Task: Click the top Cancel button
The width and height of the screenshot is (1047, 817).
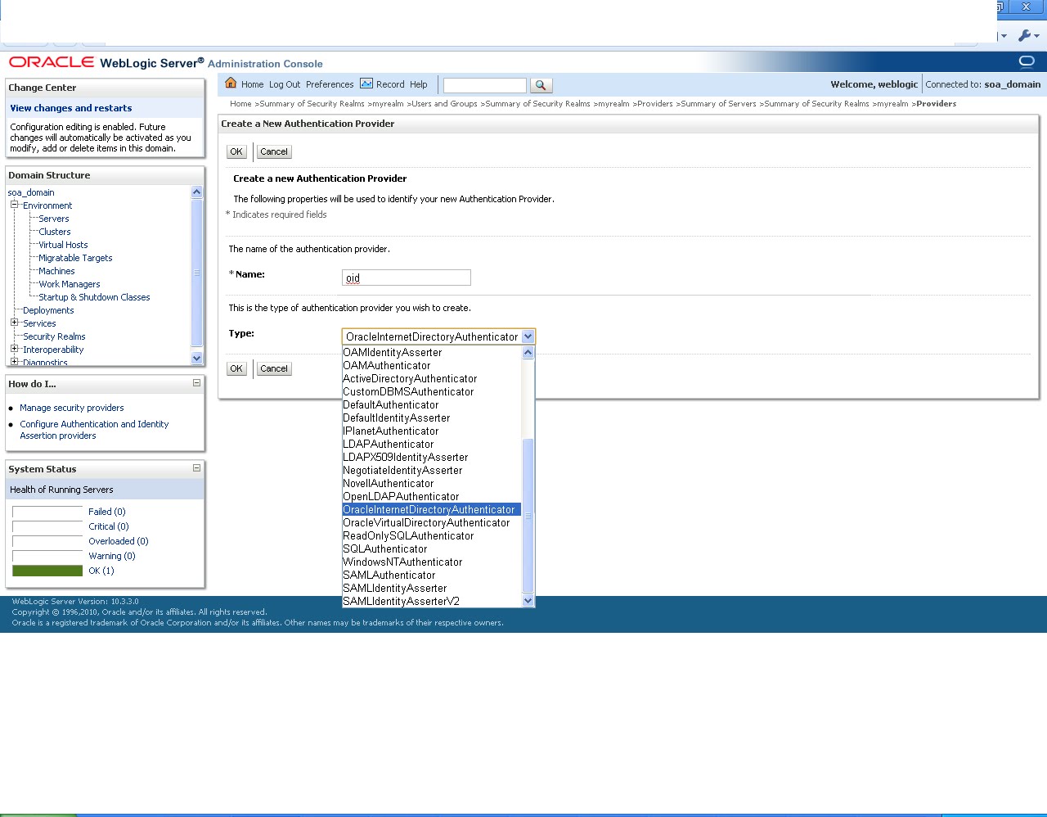Action: point(274,151)
